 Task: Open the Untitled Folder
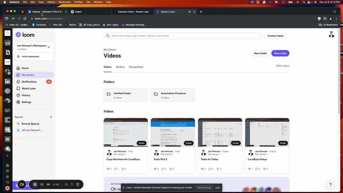(126, 95)
